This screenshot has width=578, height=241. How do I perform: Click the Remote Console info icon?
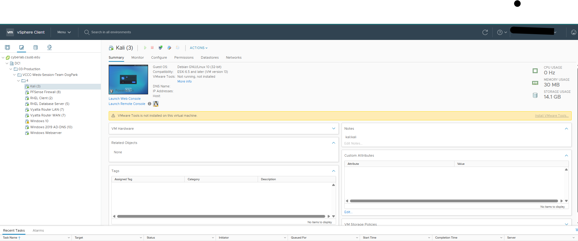(150, 104)
